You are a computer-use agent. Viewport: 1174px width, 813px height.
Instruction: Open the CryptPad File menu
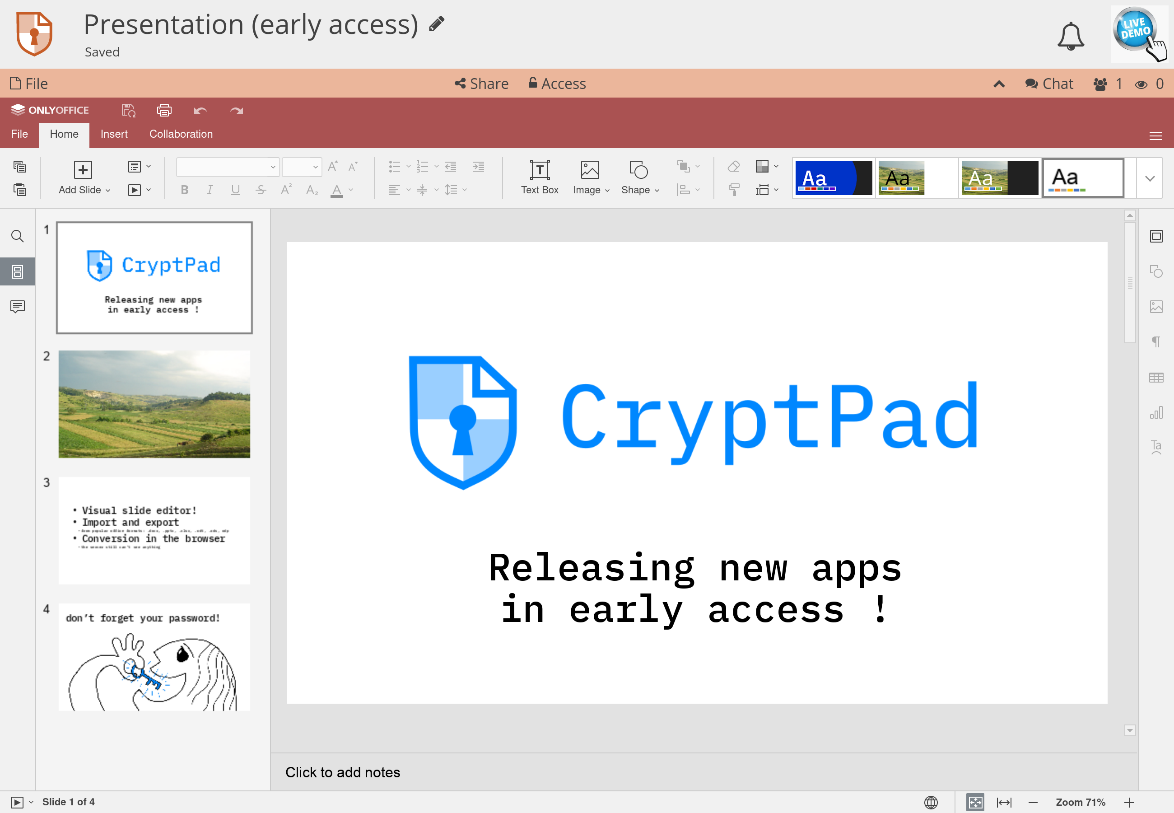tap(29, 84)
